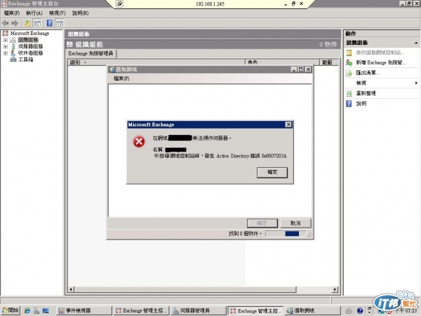The image size is (421, 316).
Task: Maximize the 選取網域 dialog window
Action: click(301, 70)
